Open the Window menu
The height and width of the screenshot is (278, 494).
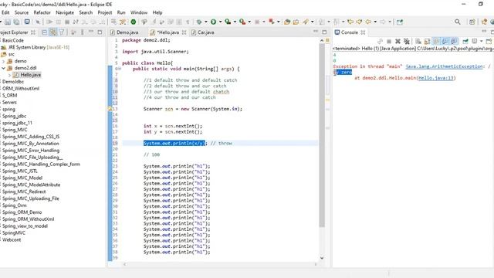click(x=139, y=12)
